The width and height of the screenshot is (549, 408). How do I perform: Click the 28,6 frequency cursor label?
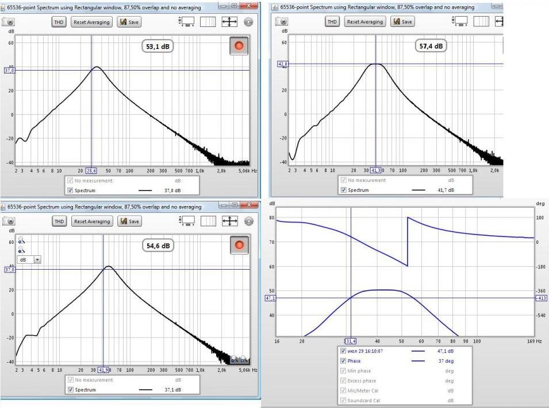91,171
